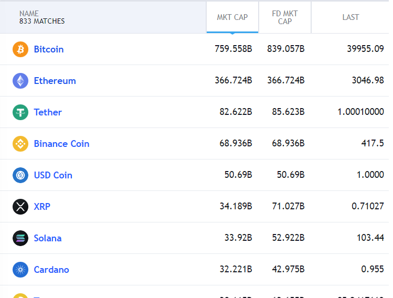
Task: Click the black XRP logo icon
Action: point(20,207)
